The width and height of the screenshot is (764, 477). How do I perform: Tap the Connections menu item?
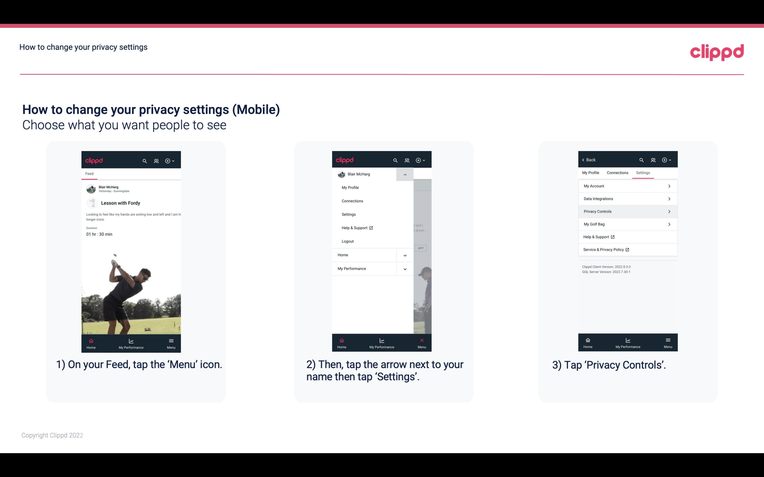tap(352, 201)
